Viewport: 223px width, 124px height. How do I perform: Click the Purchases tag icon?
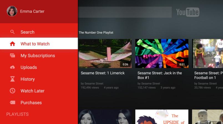[x=12, y=103]
